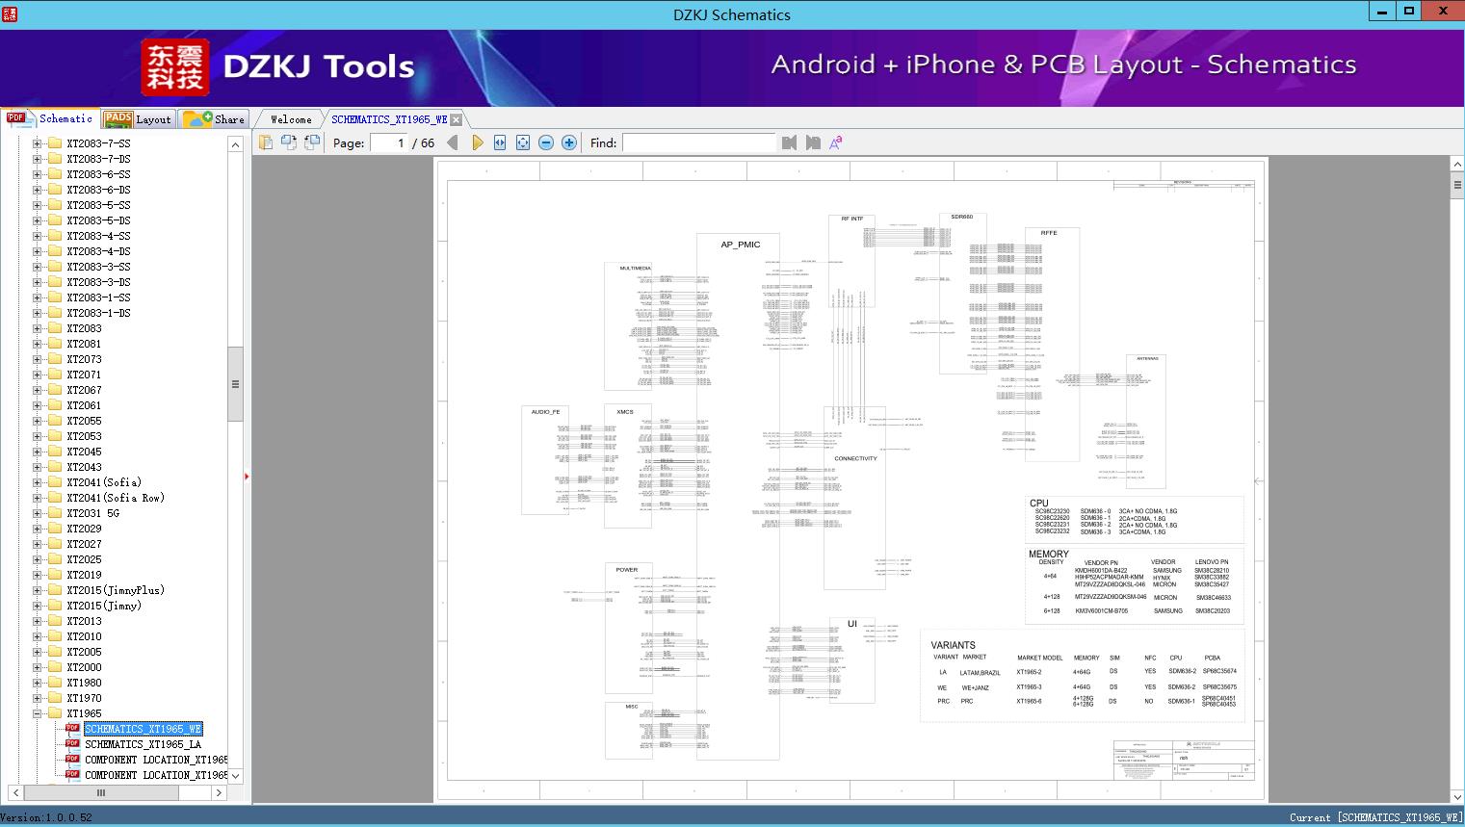Expand the XT2045 folder

38,452
